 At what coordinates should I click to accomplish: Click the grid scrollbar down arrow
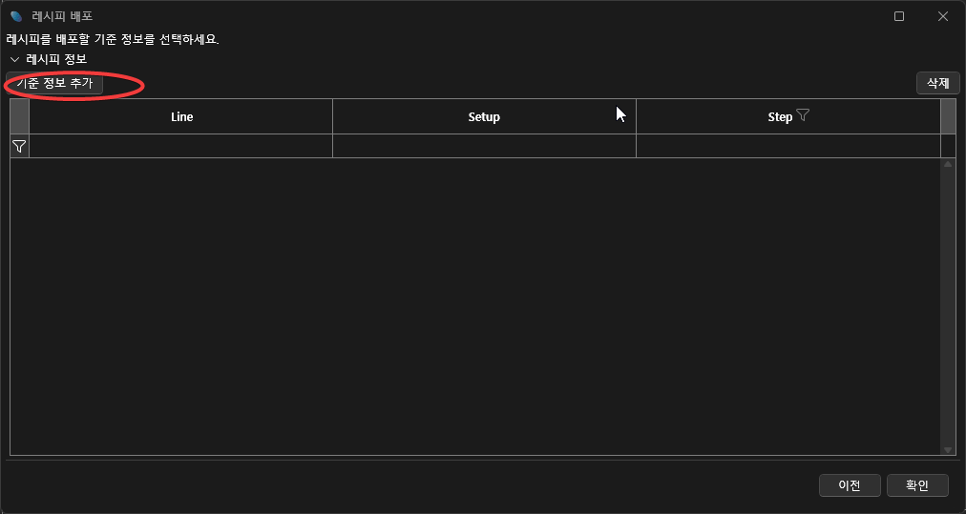tap(948, 449)
